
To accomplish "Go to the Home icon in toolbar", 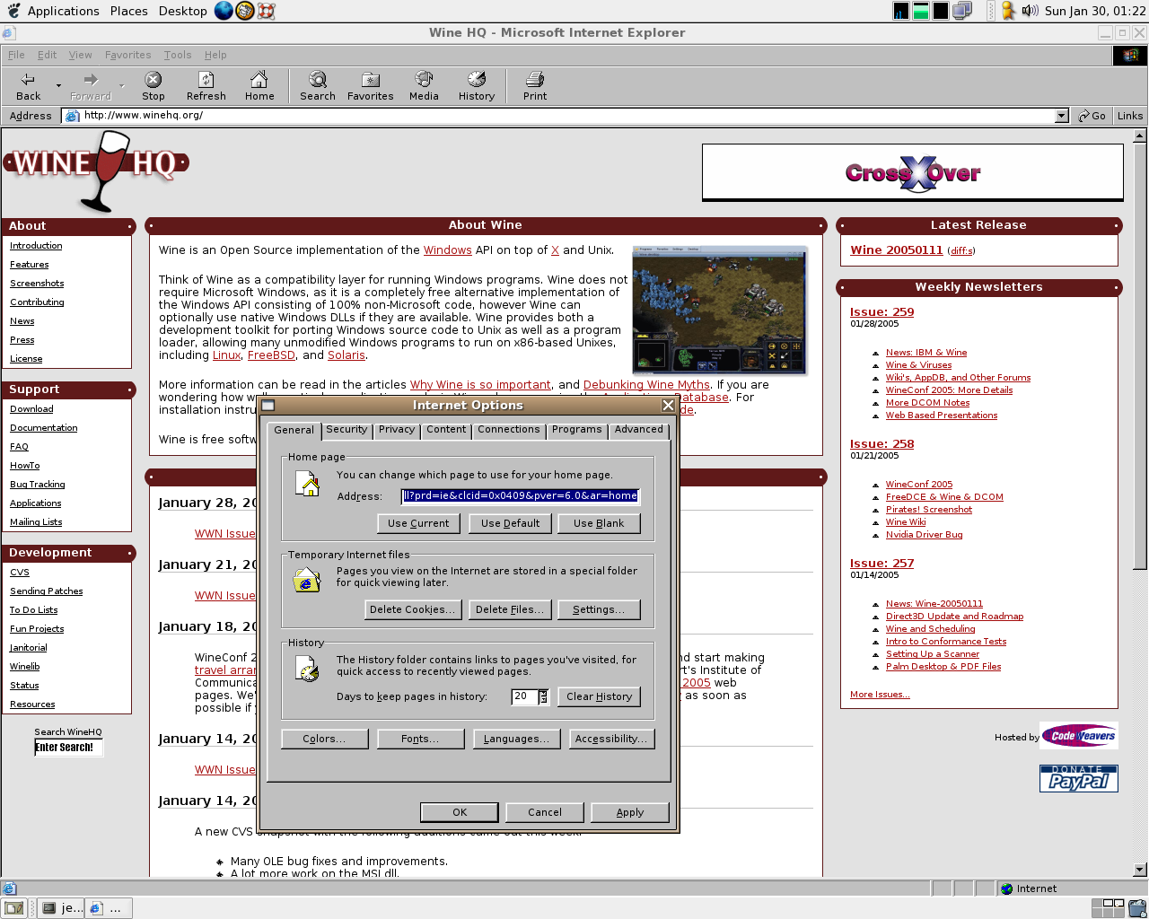I will pyautogui.click(x=259, y=80).
